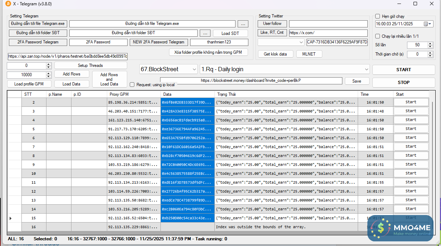441x246 pixels.
Task: Open the calendar picker icon for schedule time
Action: [x=426, y=24]
